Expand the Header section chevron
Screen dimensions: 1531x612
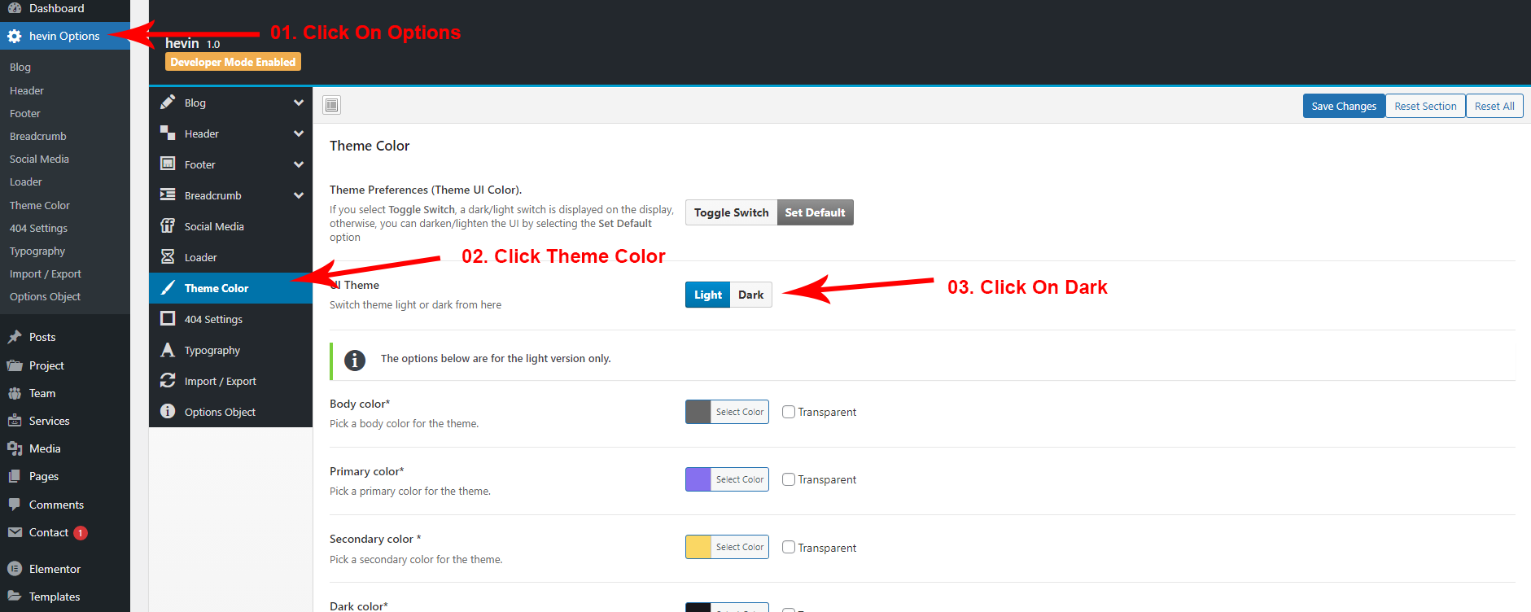(299, 133)
